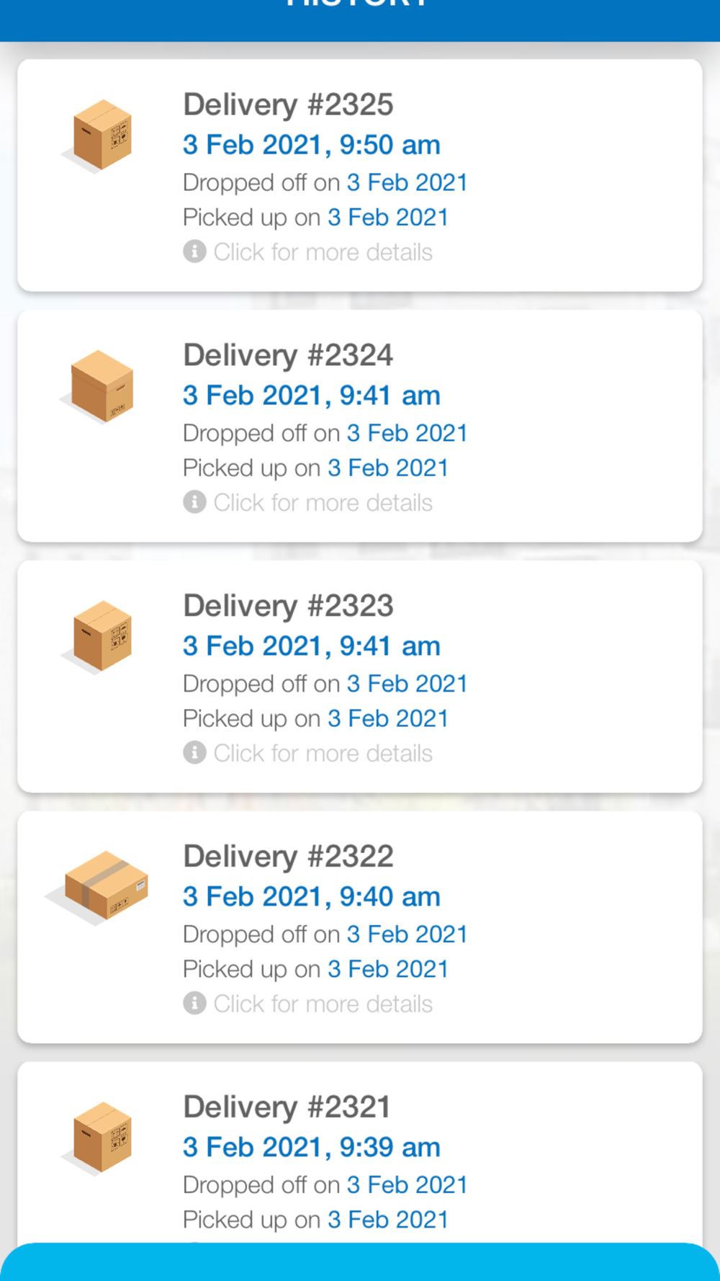Tap the flat parcel icon for Delivery #2322

(97, 888)
